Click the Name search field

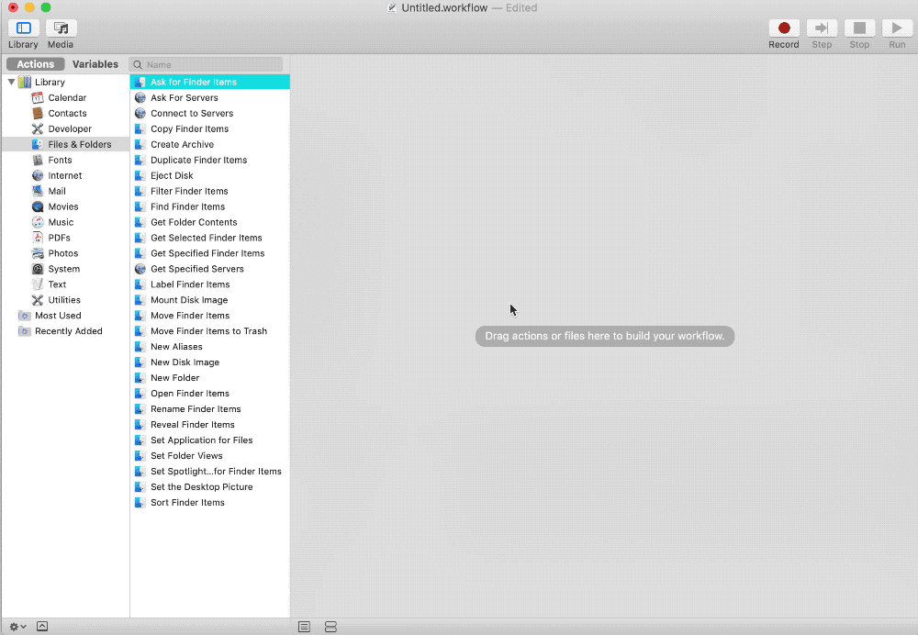point(206,64)
